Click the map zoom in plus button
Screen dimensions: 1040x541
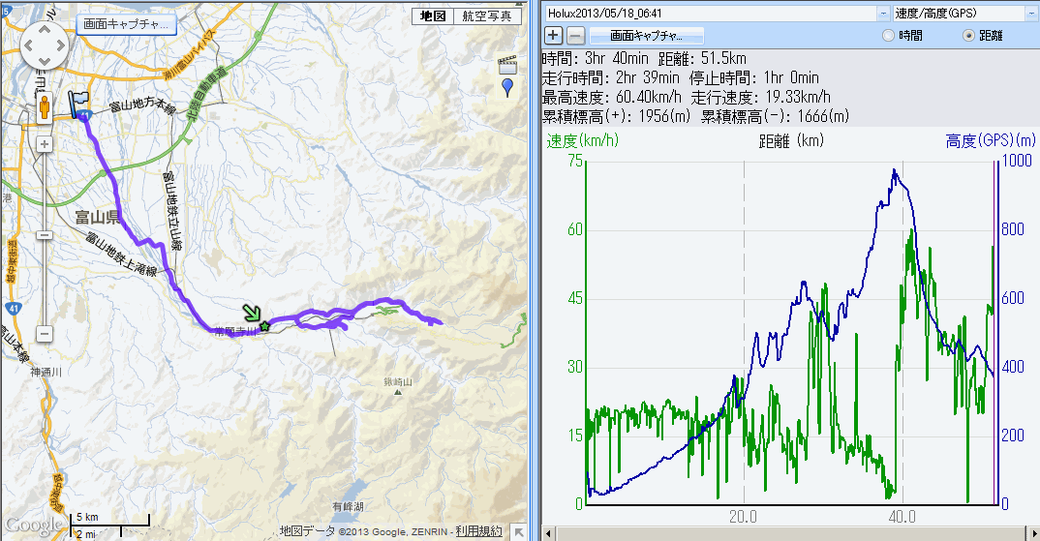pos(44,144)
